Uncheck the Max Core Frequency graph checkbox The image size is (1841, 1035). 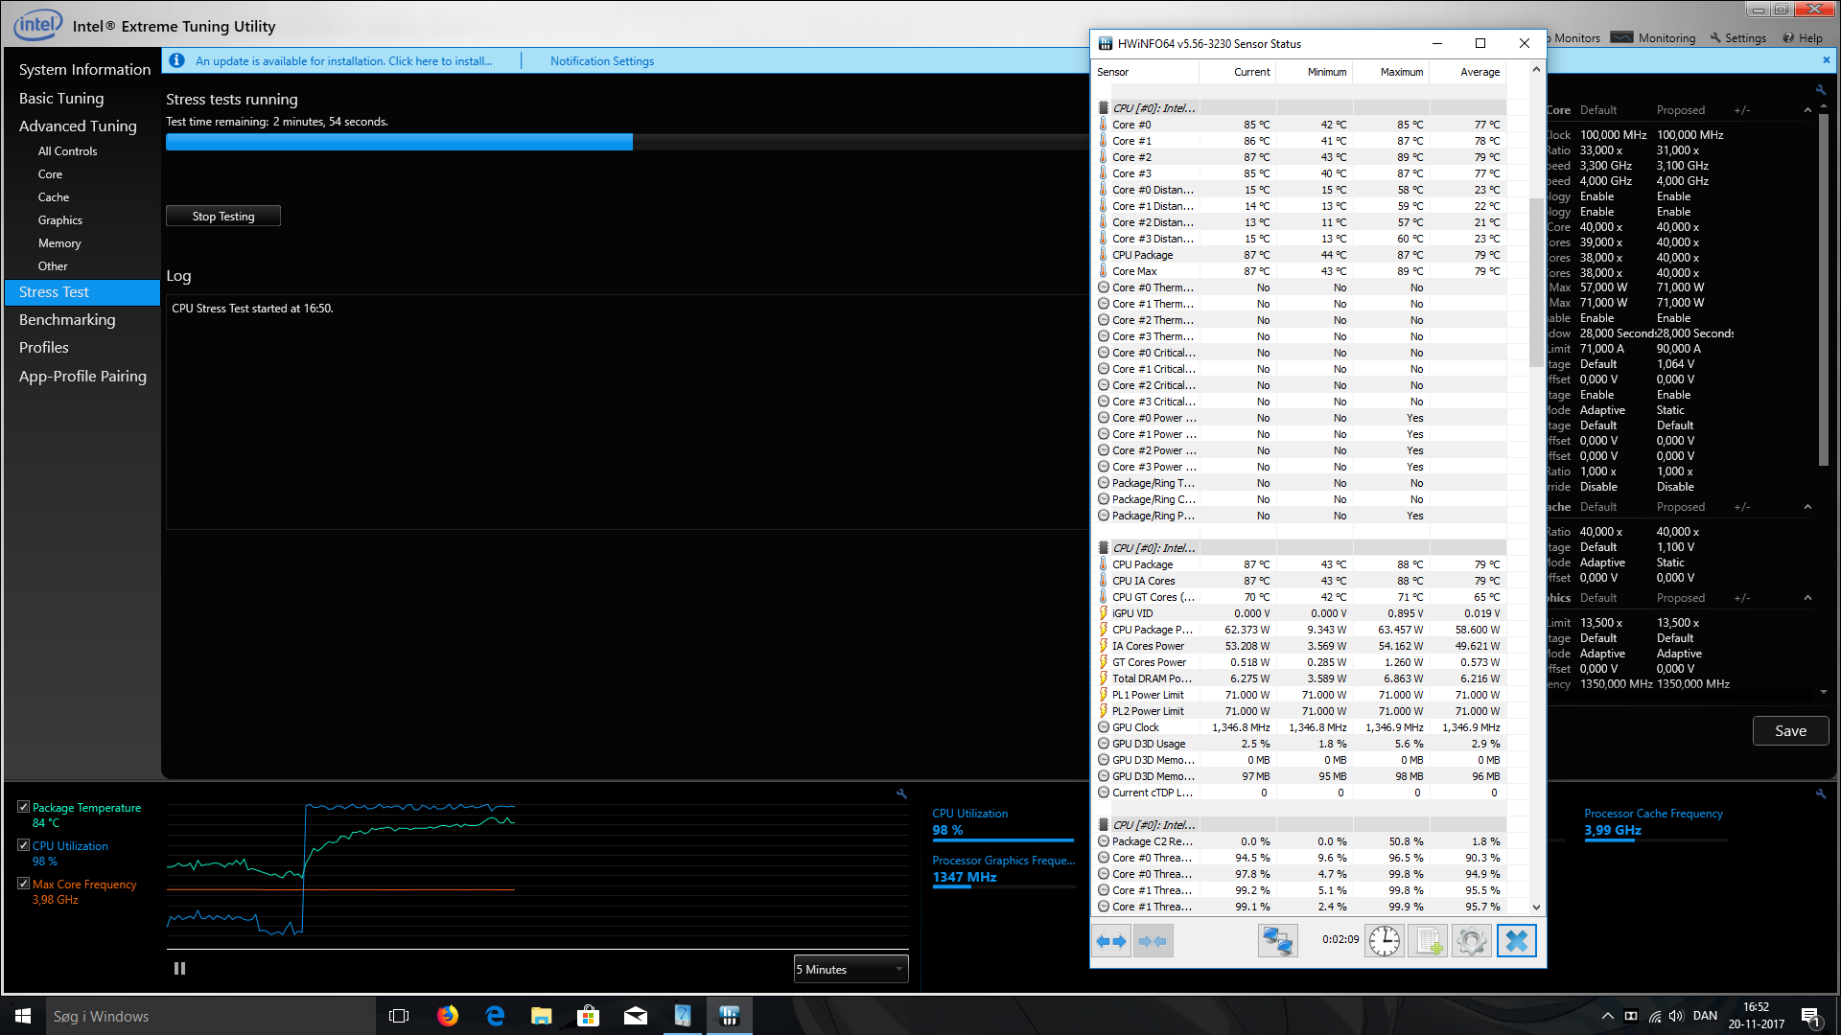coord(23,884)
